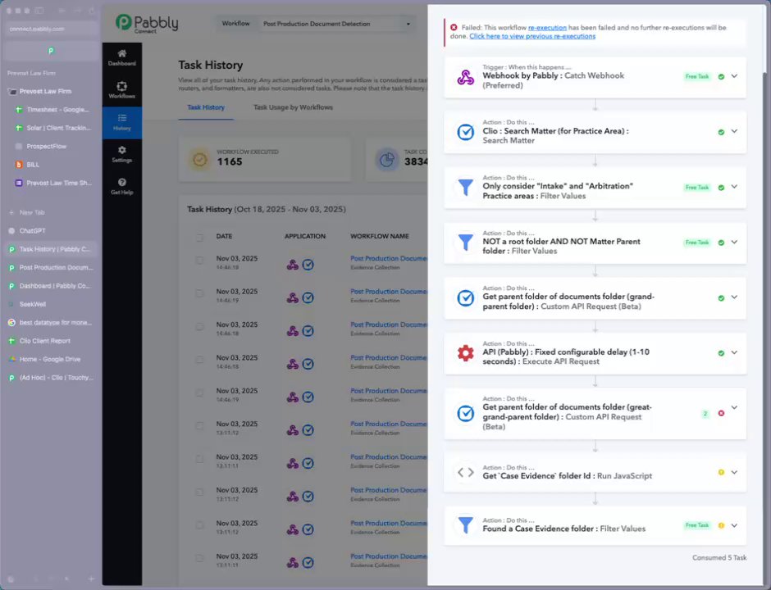Check the Nov 03 13:11:12 row checkbox
Screen dimensions: 771x590
[x=199, y=426]
